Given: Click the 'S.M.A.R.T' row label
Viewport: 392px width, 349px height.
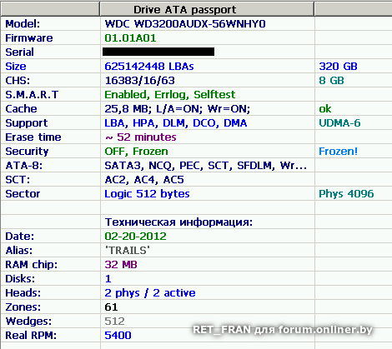Looking at the screenshot, I should coord(32,95).
